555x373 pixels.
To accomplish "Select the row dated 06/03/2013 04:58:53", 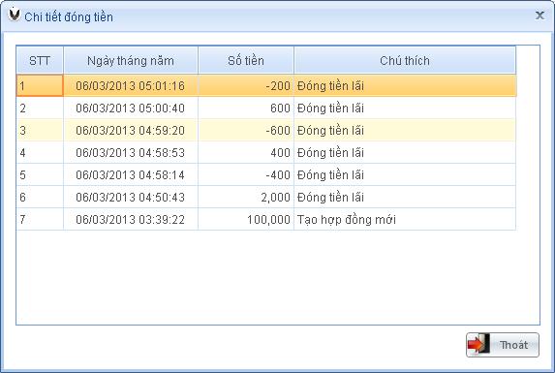I will click(266, 152).
